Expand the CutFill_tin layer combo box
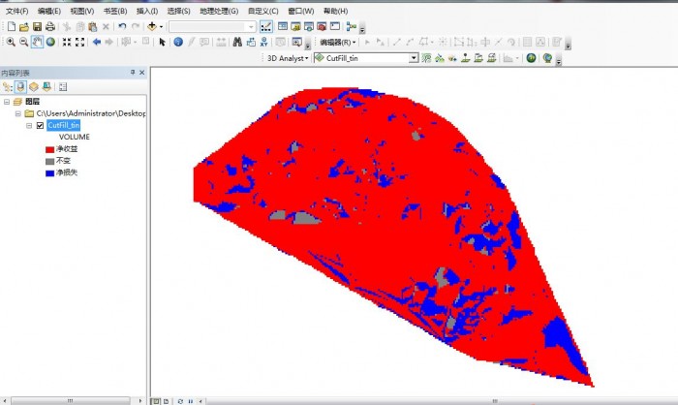 [x=414, y=58]
